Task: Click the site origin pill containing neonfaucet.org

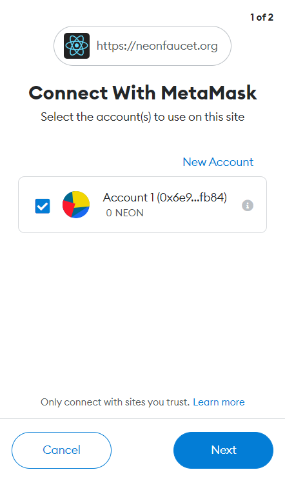Action: (x=142, y=46)
